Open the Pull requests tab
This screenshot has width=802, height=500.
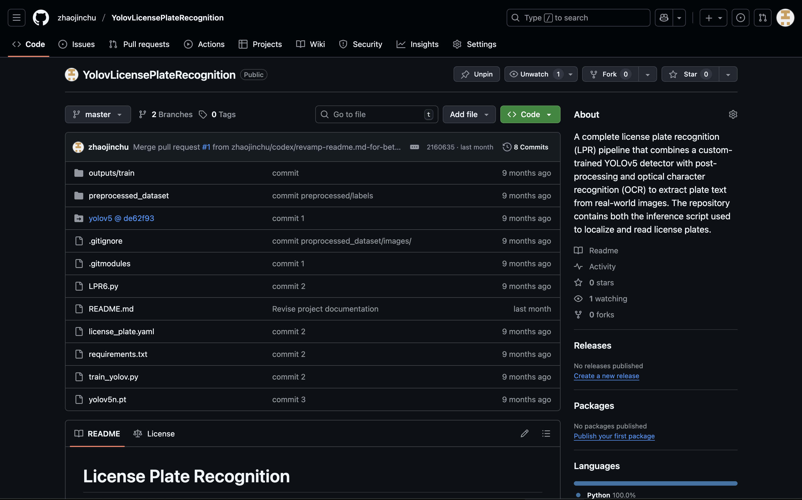pos(139,44)
